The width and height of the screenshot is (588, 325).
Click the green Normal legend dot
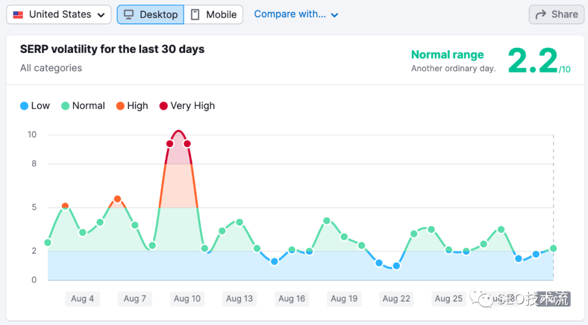(x=65, y=106)
